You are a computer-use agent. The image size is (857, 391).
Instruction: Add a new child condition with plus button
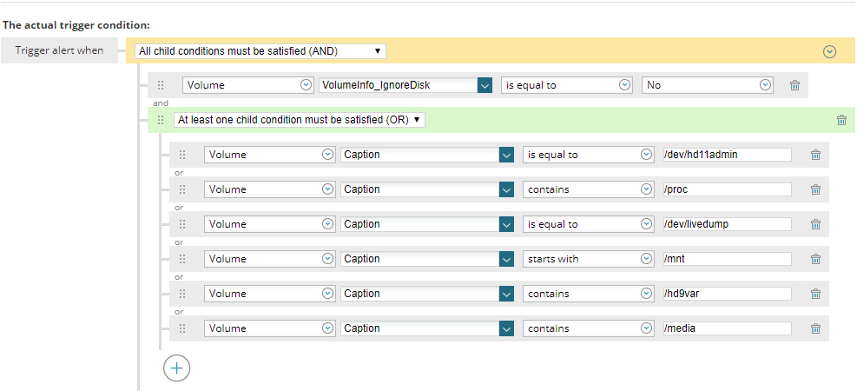coord(176,368)
